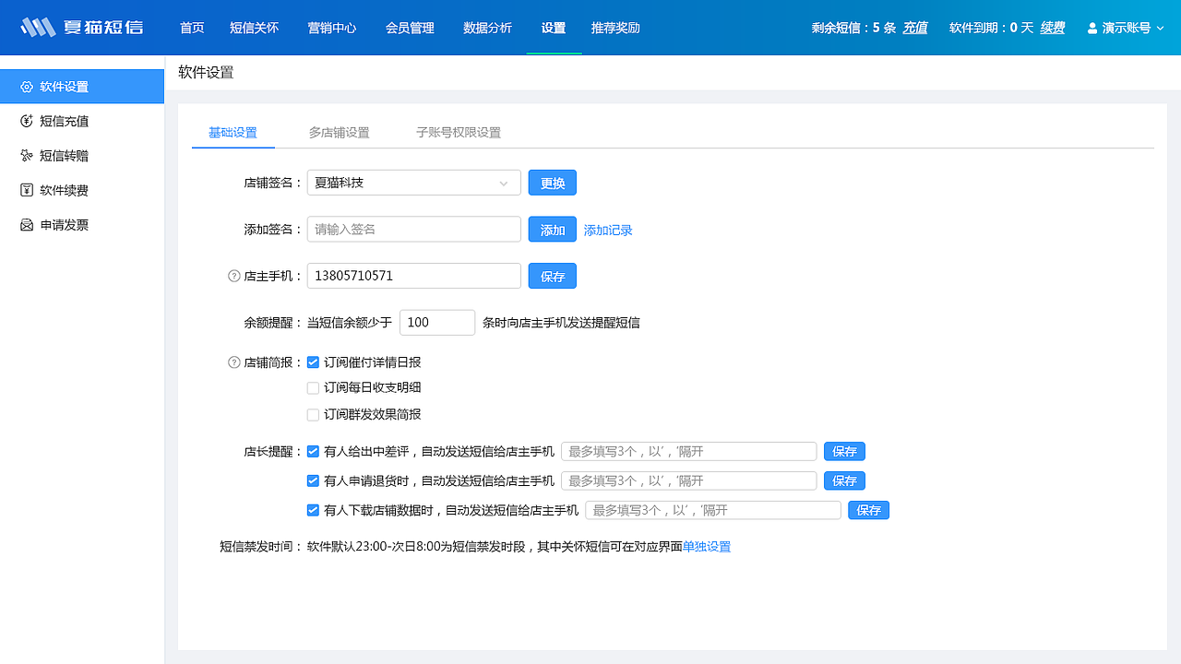This screenshot has width=1181, height=664.
Task: Check the 订阅群发效果简报 option
Action: click(x=313, y=414)
